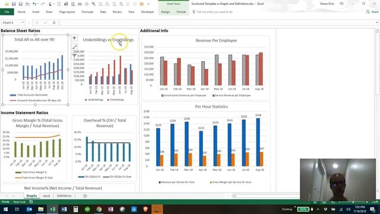Expand the formula bar
The image size is (380, 214).
point(376,23)
